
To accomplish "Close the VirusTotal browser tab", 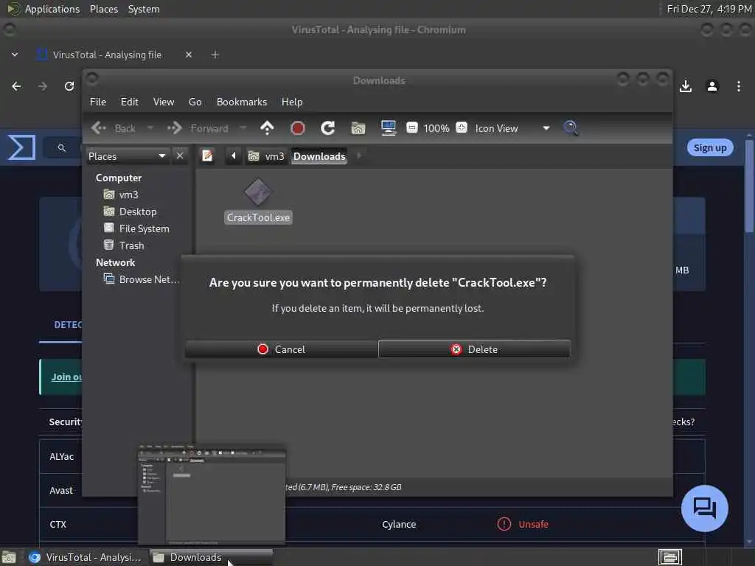I will (189, 55).
